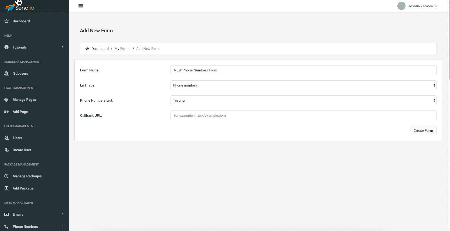The image size is (450, 231).
Task: Select Create User menu item
Action: point(22,150)
